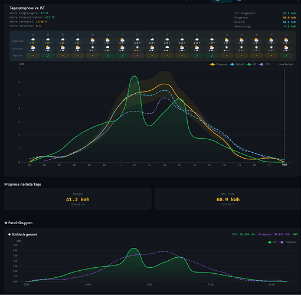
Task: Toggle the Hybrid series in chart legend
Action: tap(237, 64)
